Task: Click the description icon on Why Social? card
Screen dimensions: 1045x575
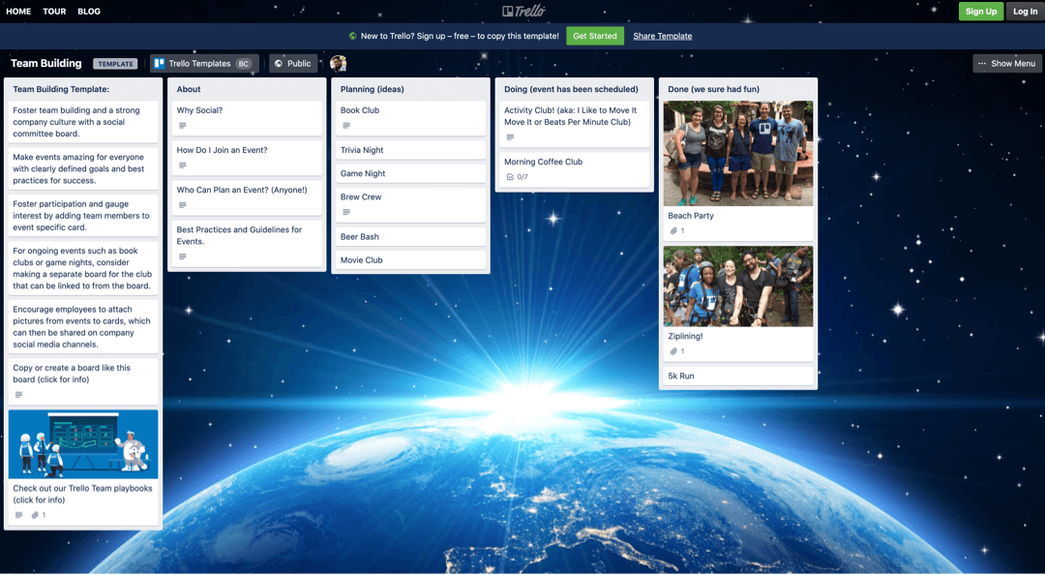Action: tap(182, 124)
